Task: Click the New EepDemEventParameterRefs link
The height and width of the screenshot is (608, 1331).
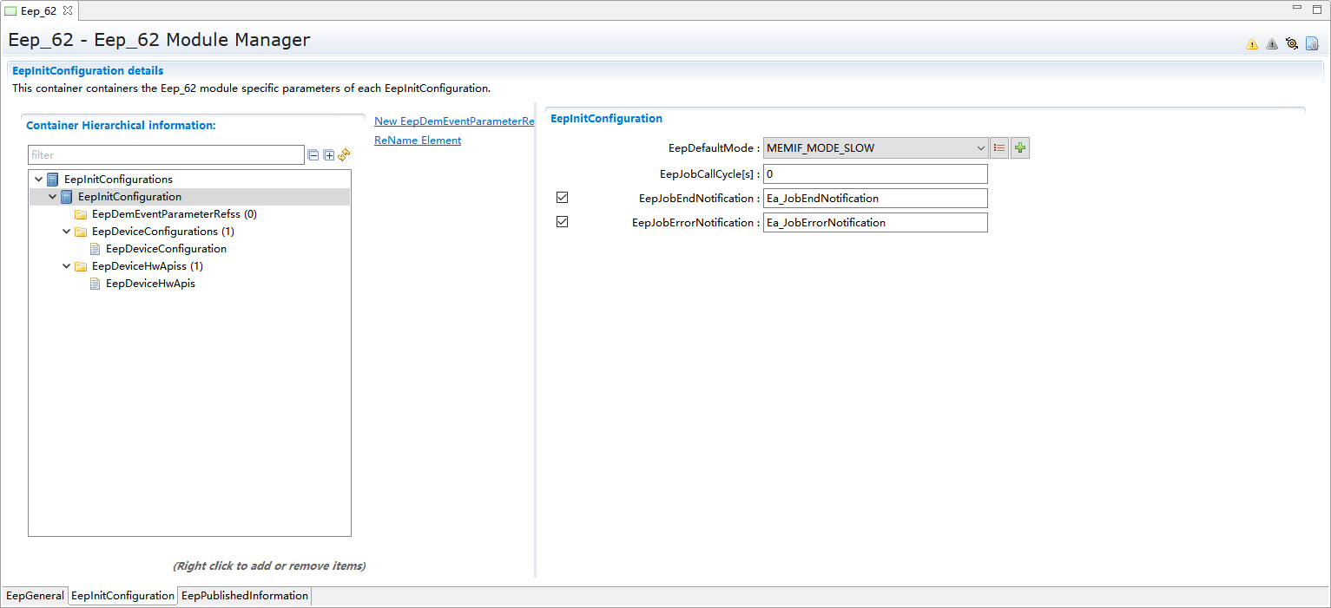Action: (x=453, y=121)
